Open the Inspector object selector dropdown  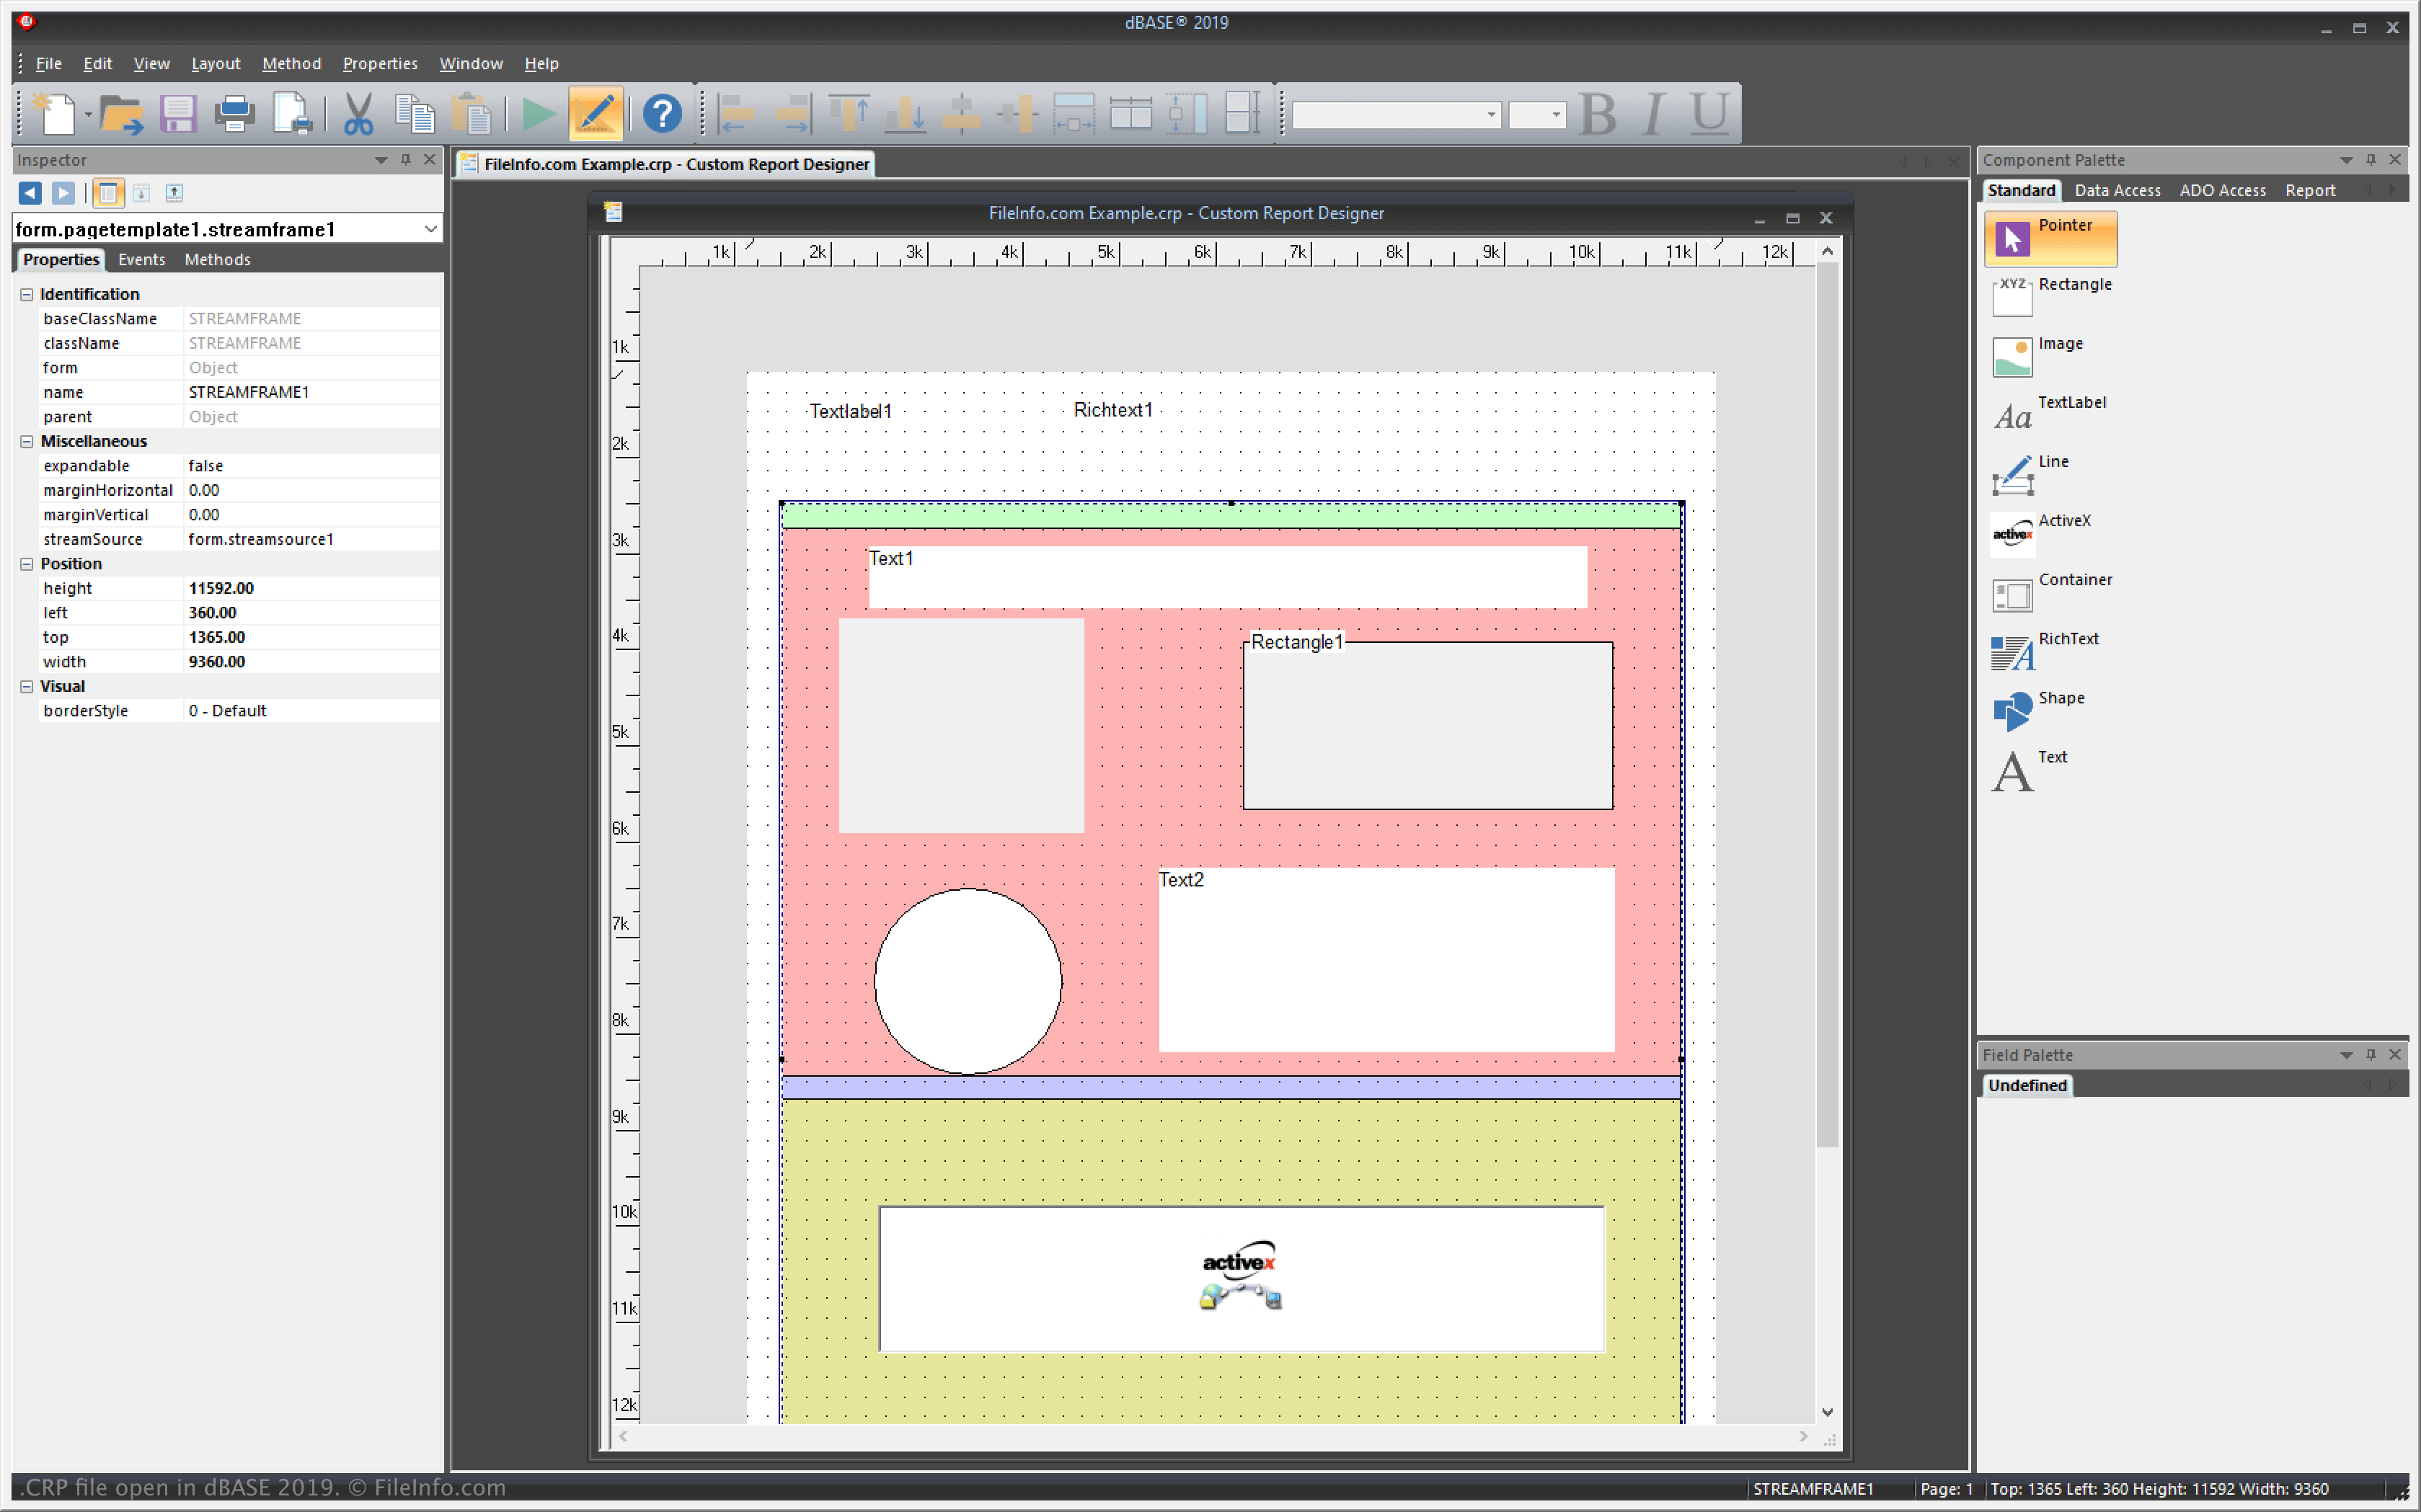pos(430,229)
